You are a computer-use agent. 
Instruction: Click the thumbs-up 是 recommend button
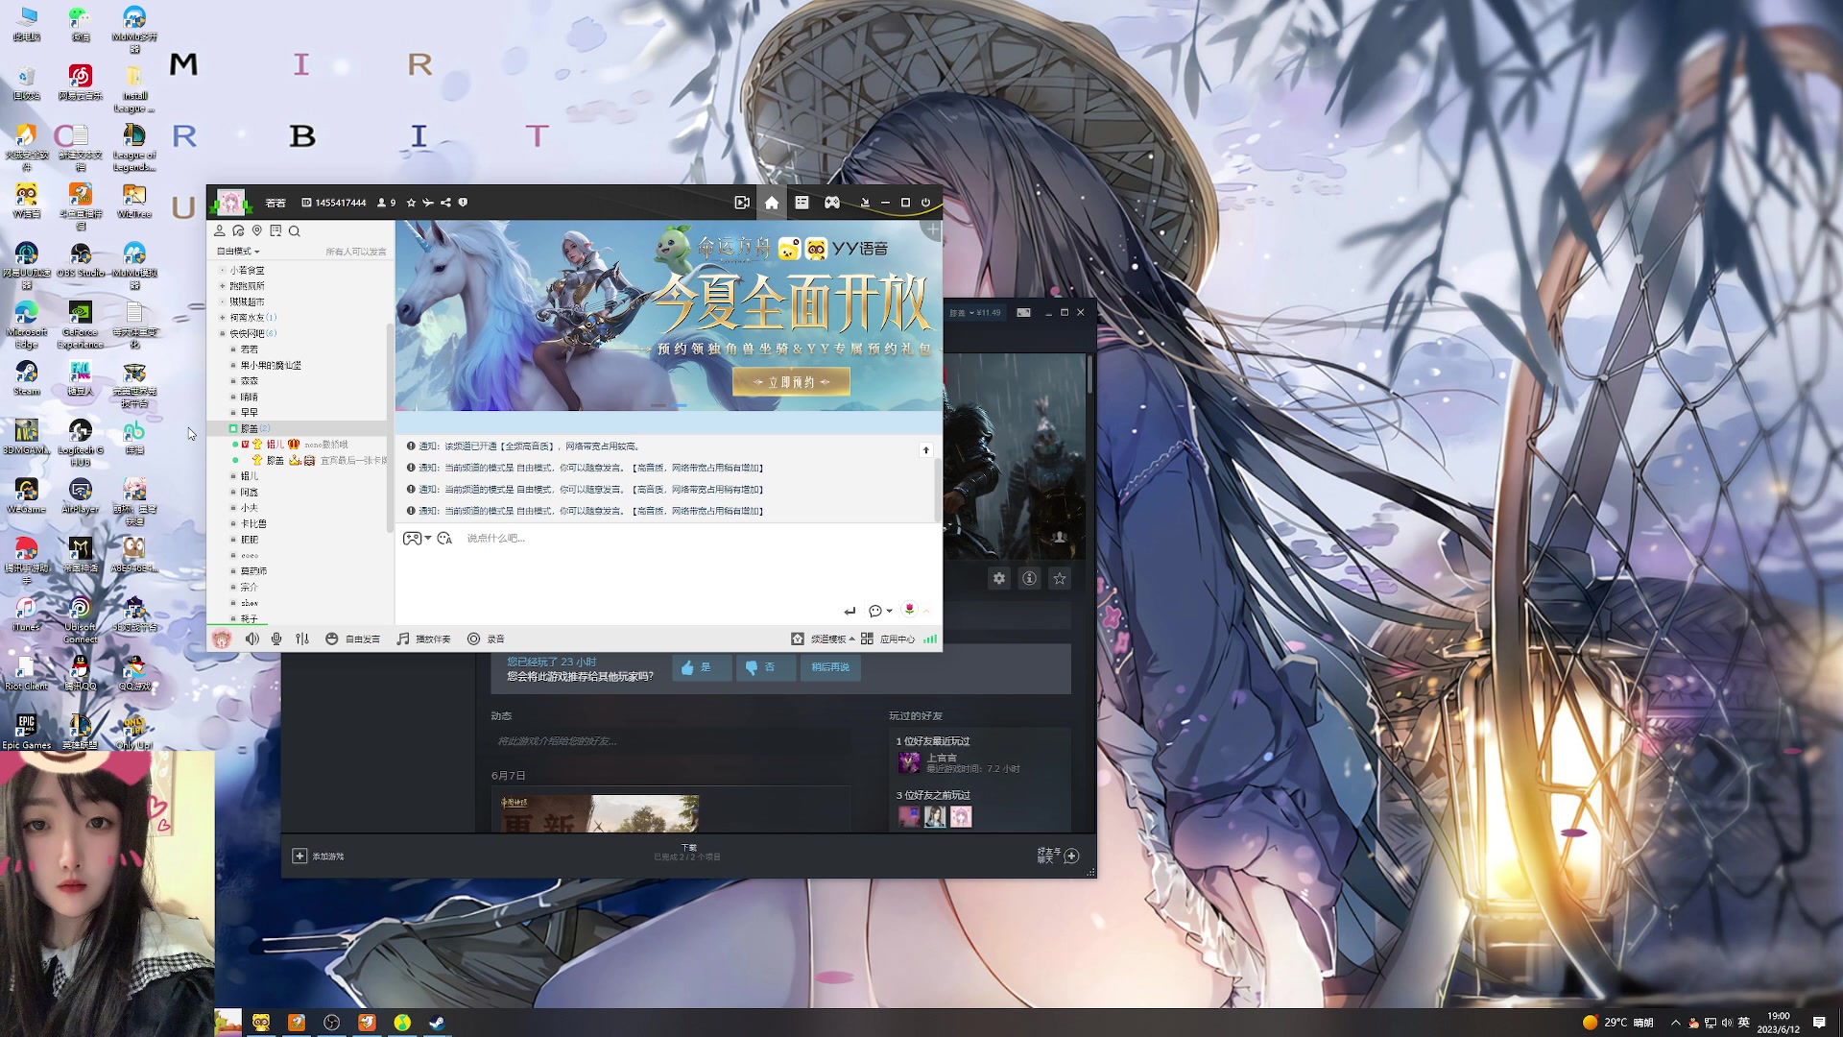pyautogui.click(x=702, y=667)
